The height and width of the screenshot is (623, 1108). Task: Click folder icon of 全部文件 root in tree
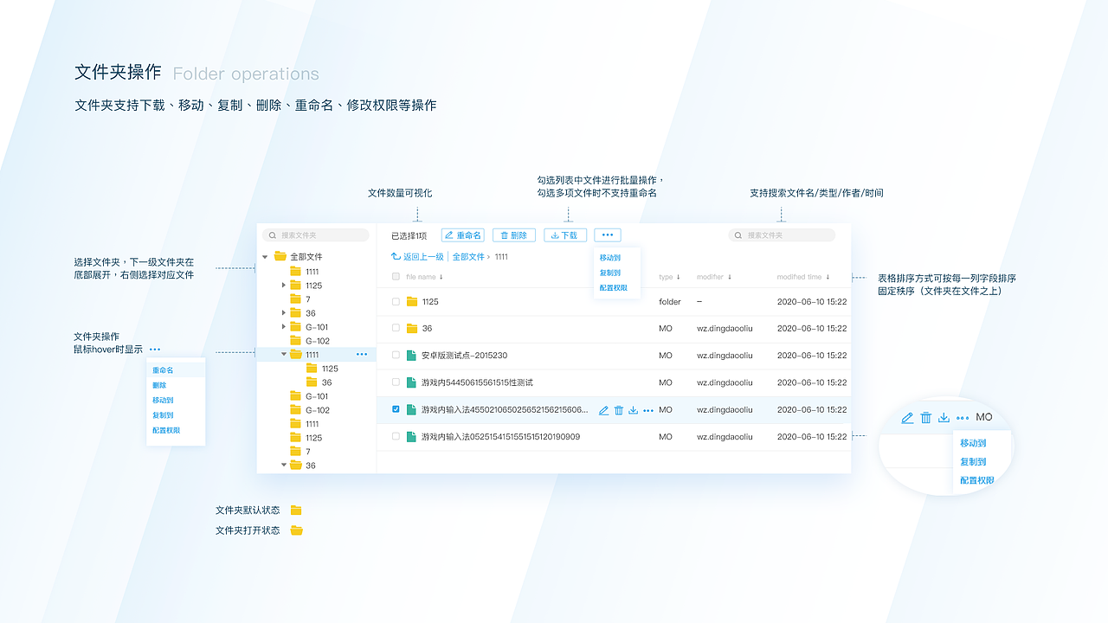click(x=280, y=257)
